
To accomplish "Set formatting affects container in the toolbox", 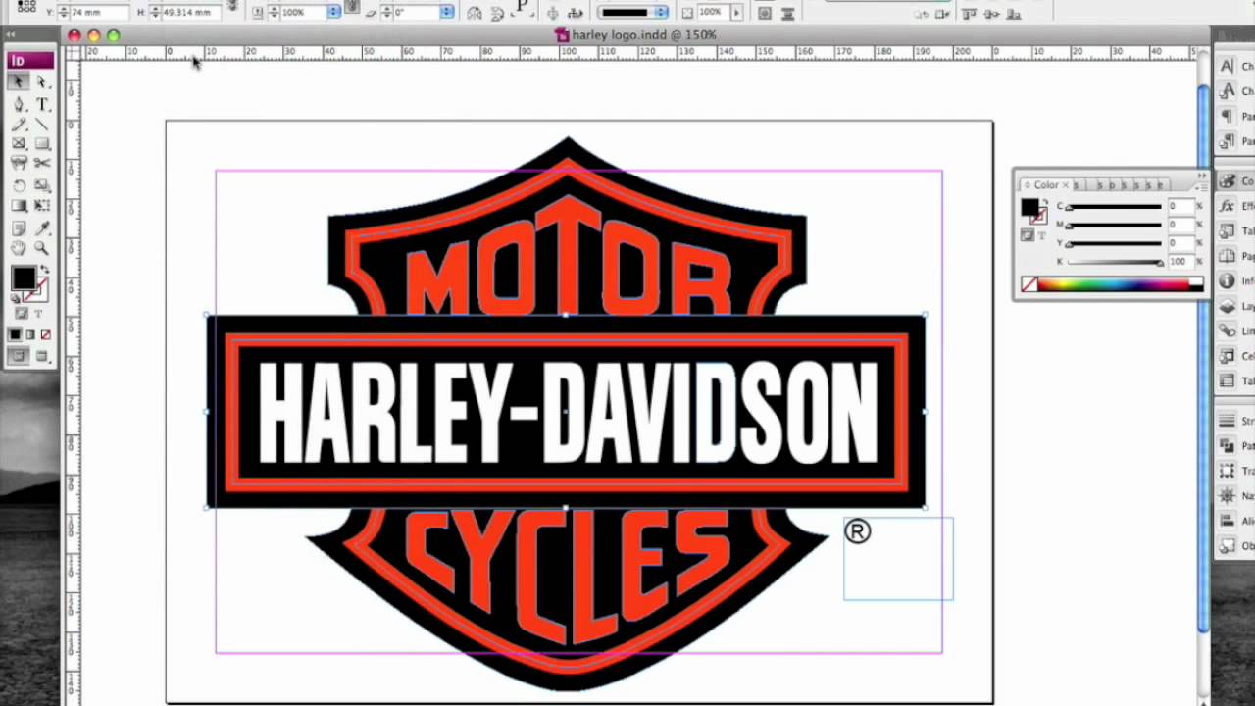I will point(22,314).
